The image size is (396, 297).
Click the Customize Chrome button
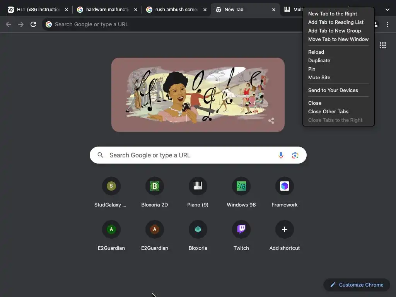[357, 285]
